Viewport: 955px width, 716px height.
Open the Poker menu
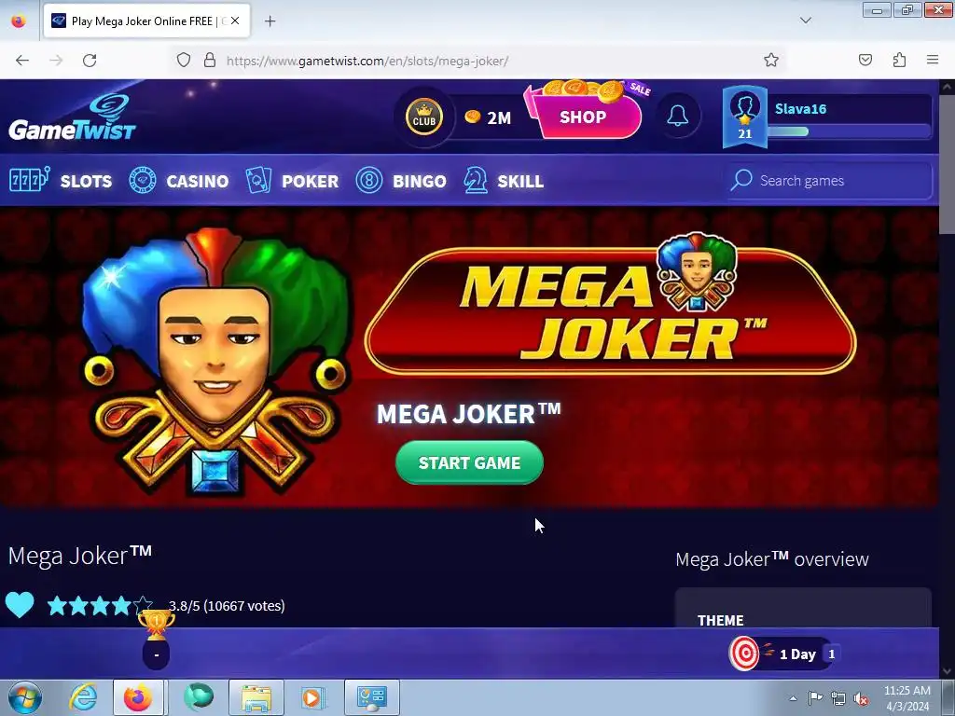[x=310, y=181]
